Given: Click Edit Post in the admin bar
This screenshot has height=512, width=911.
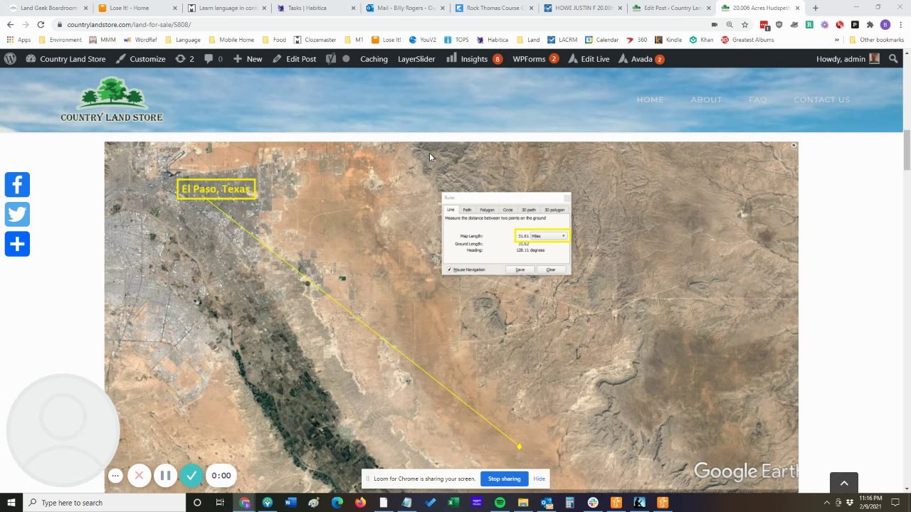Looking at the screenshot, I should pos(295,59).
